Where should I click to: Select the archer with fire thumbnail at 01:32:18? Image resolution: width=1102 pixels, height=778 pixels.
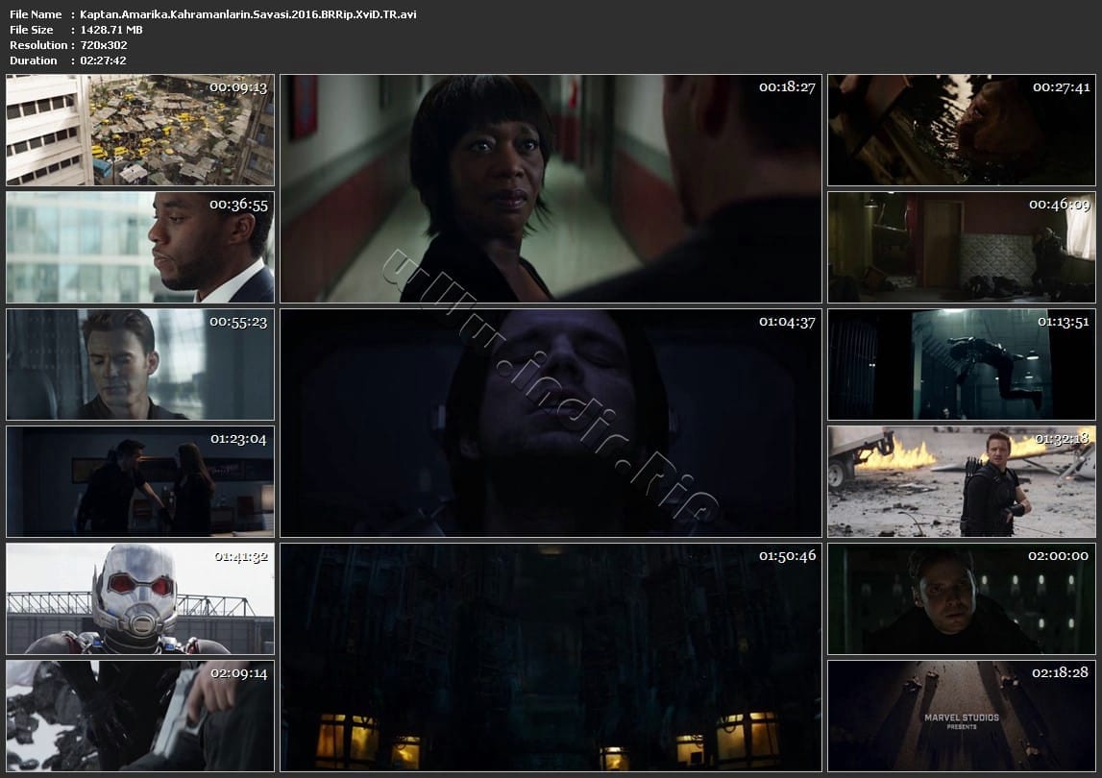point(962,481)
